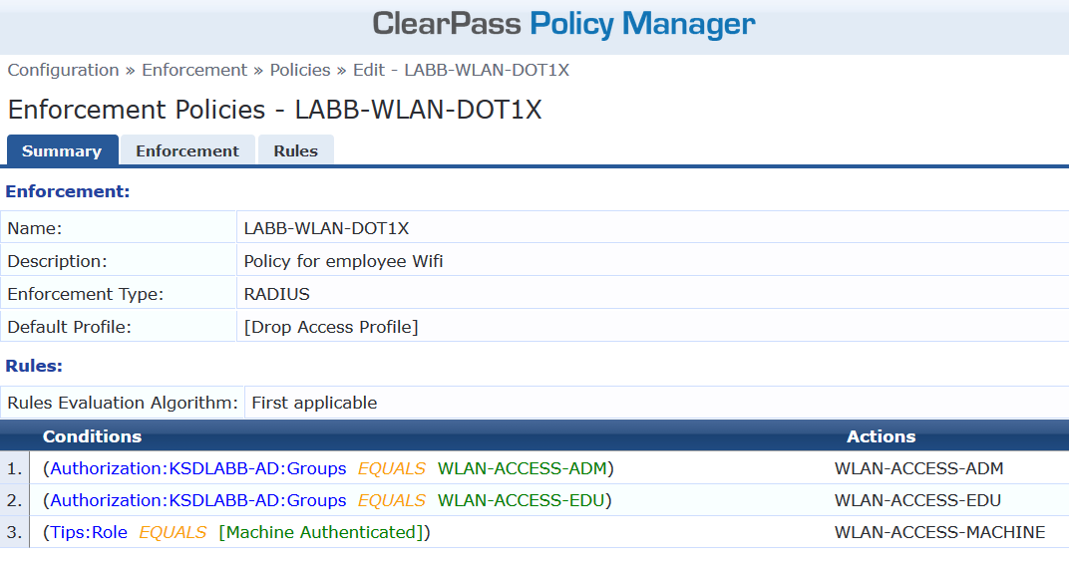The height and width of the screenshot is (563, 1069).
Task: Click the [Drop Access Profile] value
Action: 331,327
